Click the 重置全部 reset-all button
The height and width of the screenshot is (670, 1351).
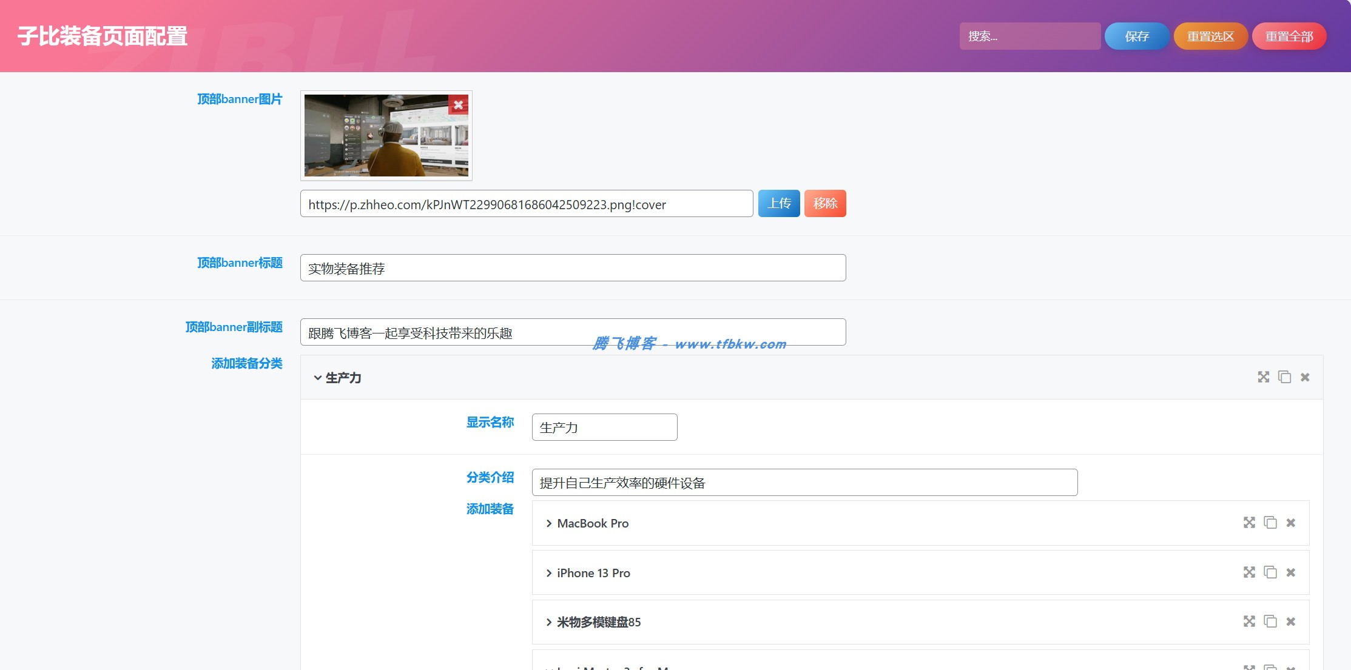[x=1288, y=36]
